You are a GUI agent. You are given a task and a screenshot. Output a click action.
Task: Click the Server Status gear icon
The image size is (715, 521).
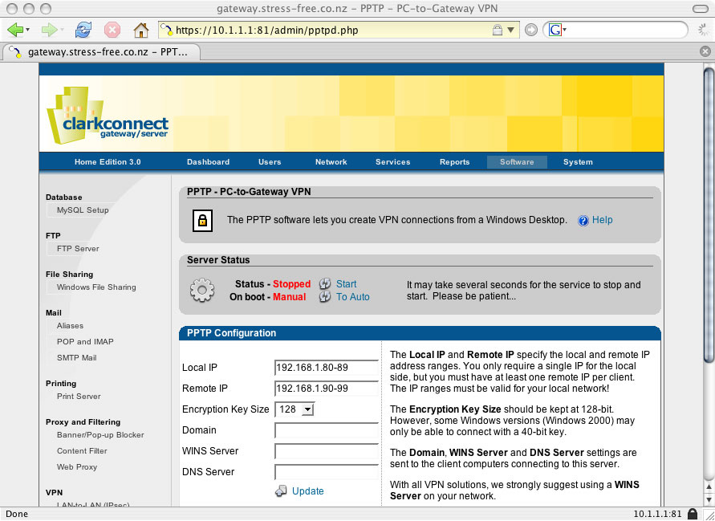pyautogui.click(x=202, y=290)
